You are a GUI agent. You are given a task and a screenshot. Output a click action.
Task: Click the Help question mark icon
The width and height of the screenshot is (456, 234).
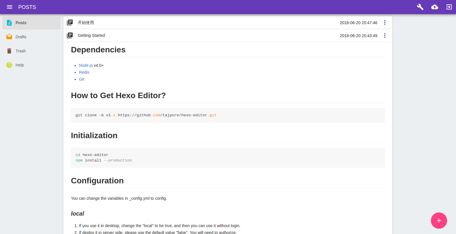9,65
